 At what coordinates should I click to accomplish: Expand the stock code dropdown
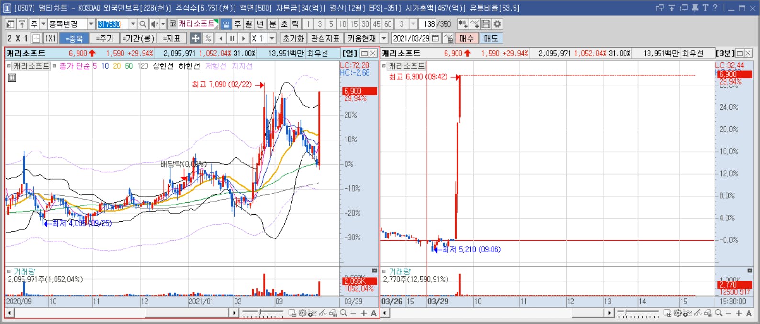click(x=133, y=24)
